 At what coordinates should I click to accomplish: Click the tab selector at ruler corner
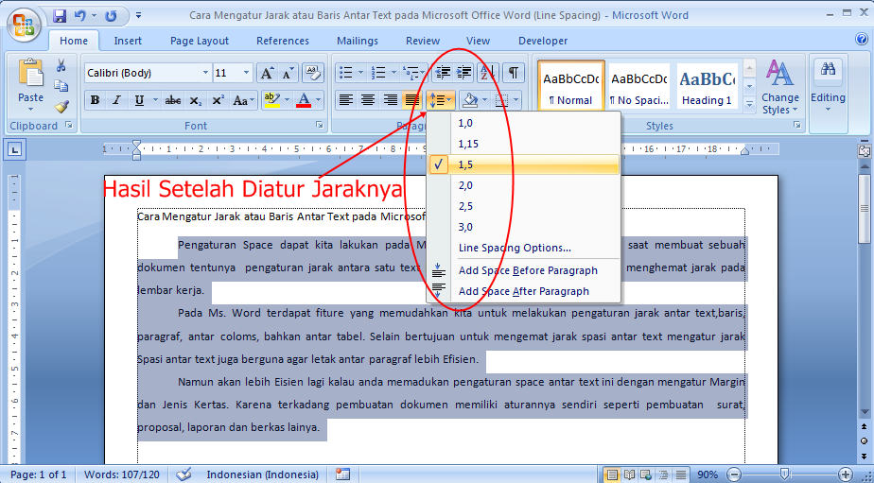[x=15, y=148]
